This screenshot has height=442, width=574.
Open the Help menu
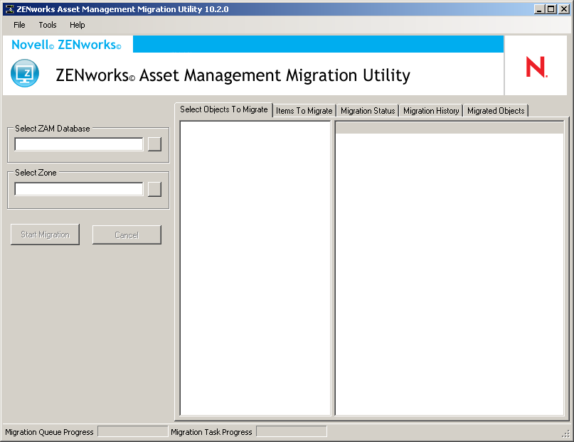point(78,25)
